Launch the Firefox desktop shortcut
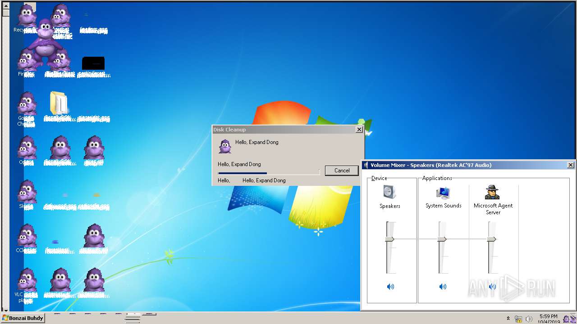Image resolution: width=577 pixels, height=324 pixels. click(x=26, y=62)
